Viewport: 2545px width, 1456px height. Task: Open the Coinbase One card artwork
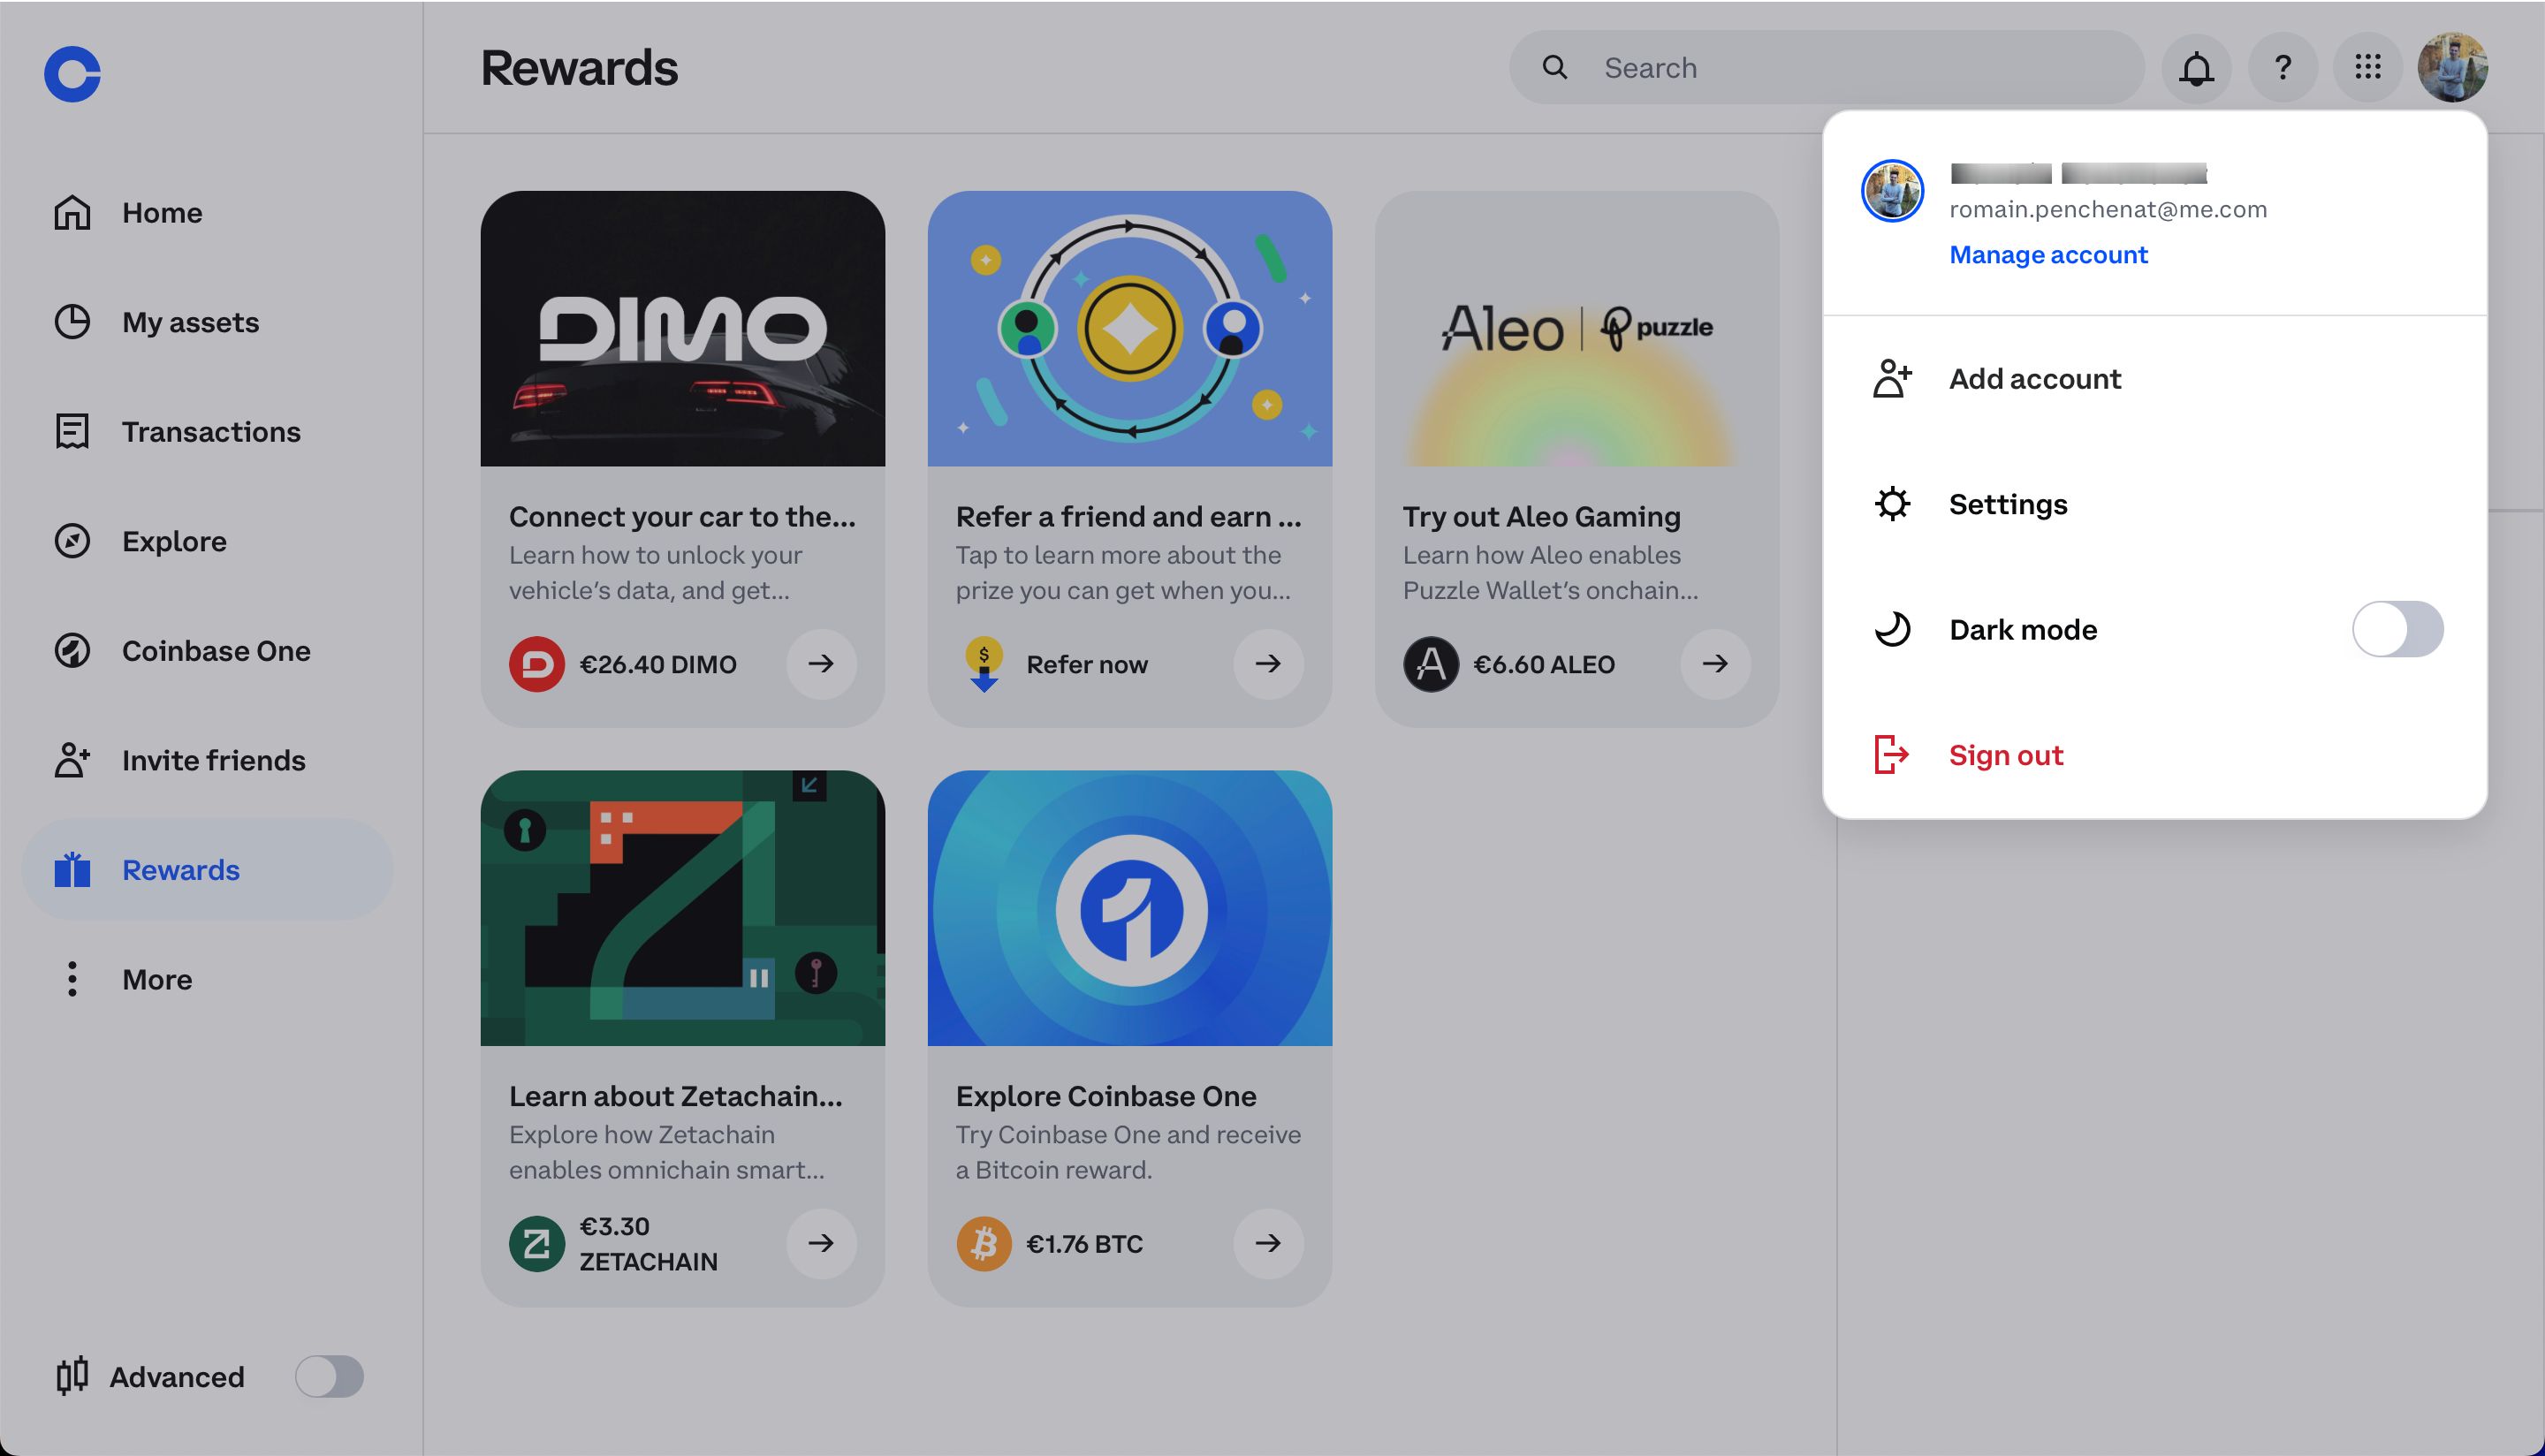point(1130,908)
